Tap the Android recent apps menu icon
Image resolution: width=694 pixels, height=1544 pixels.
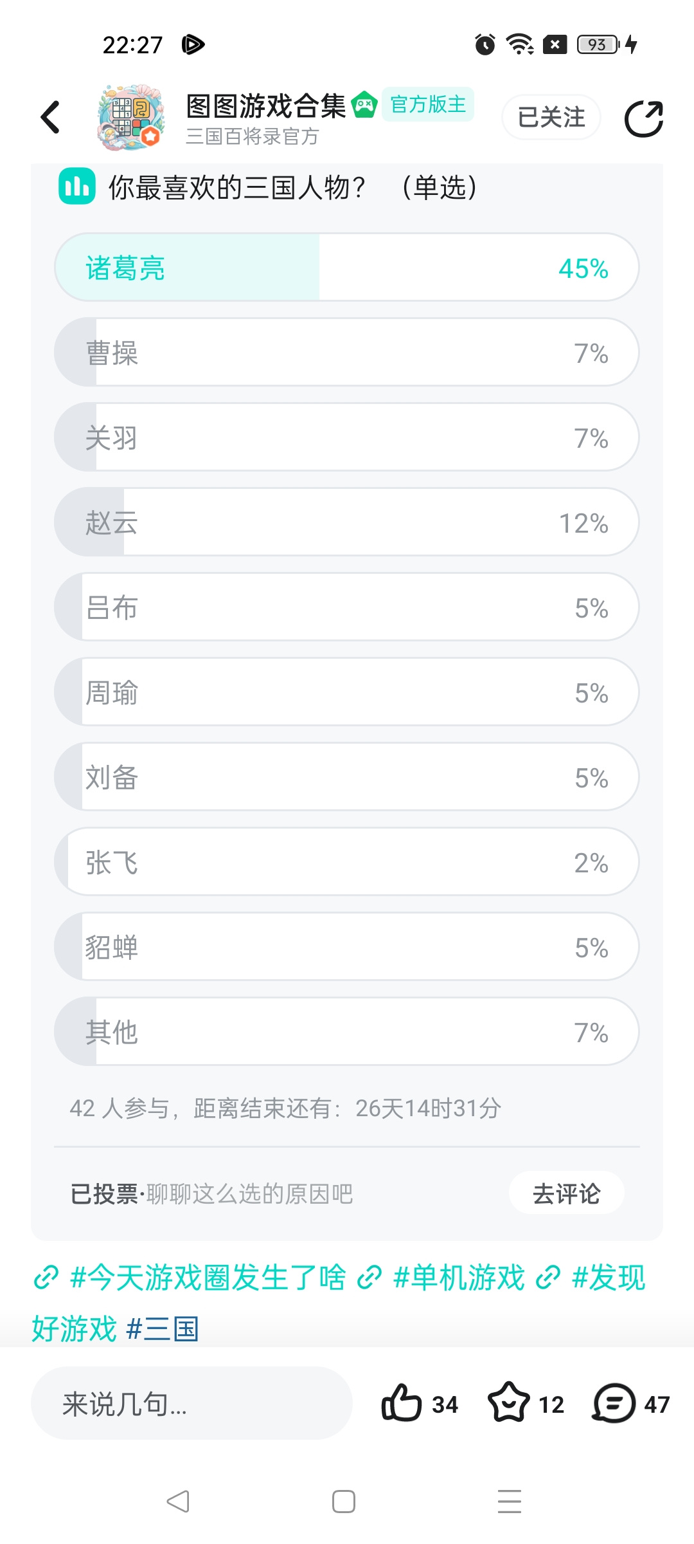coord(510,1502)
